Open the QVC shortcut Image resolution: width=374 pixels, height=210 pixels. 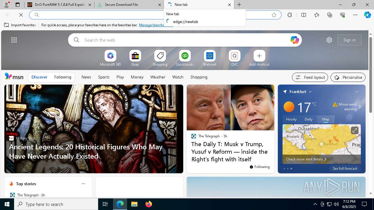(234, 58)
